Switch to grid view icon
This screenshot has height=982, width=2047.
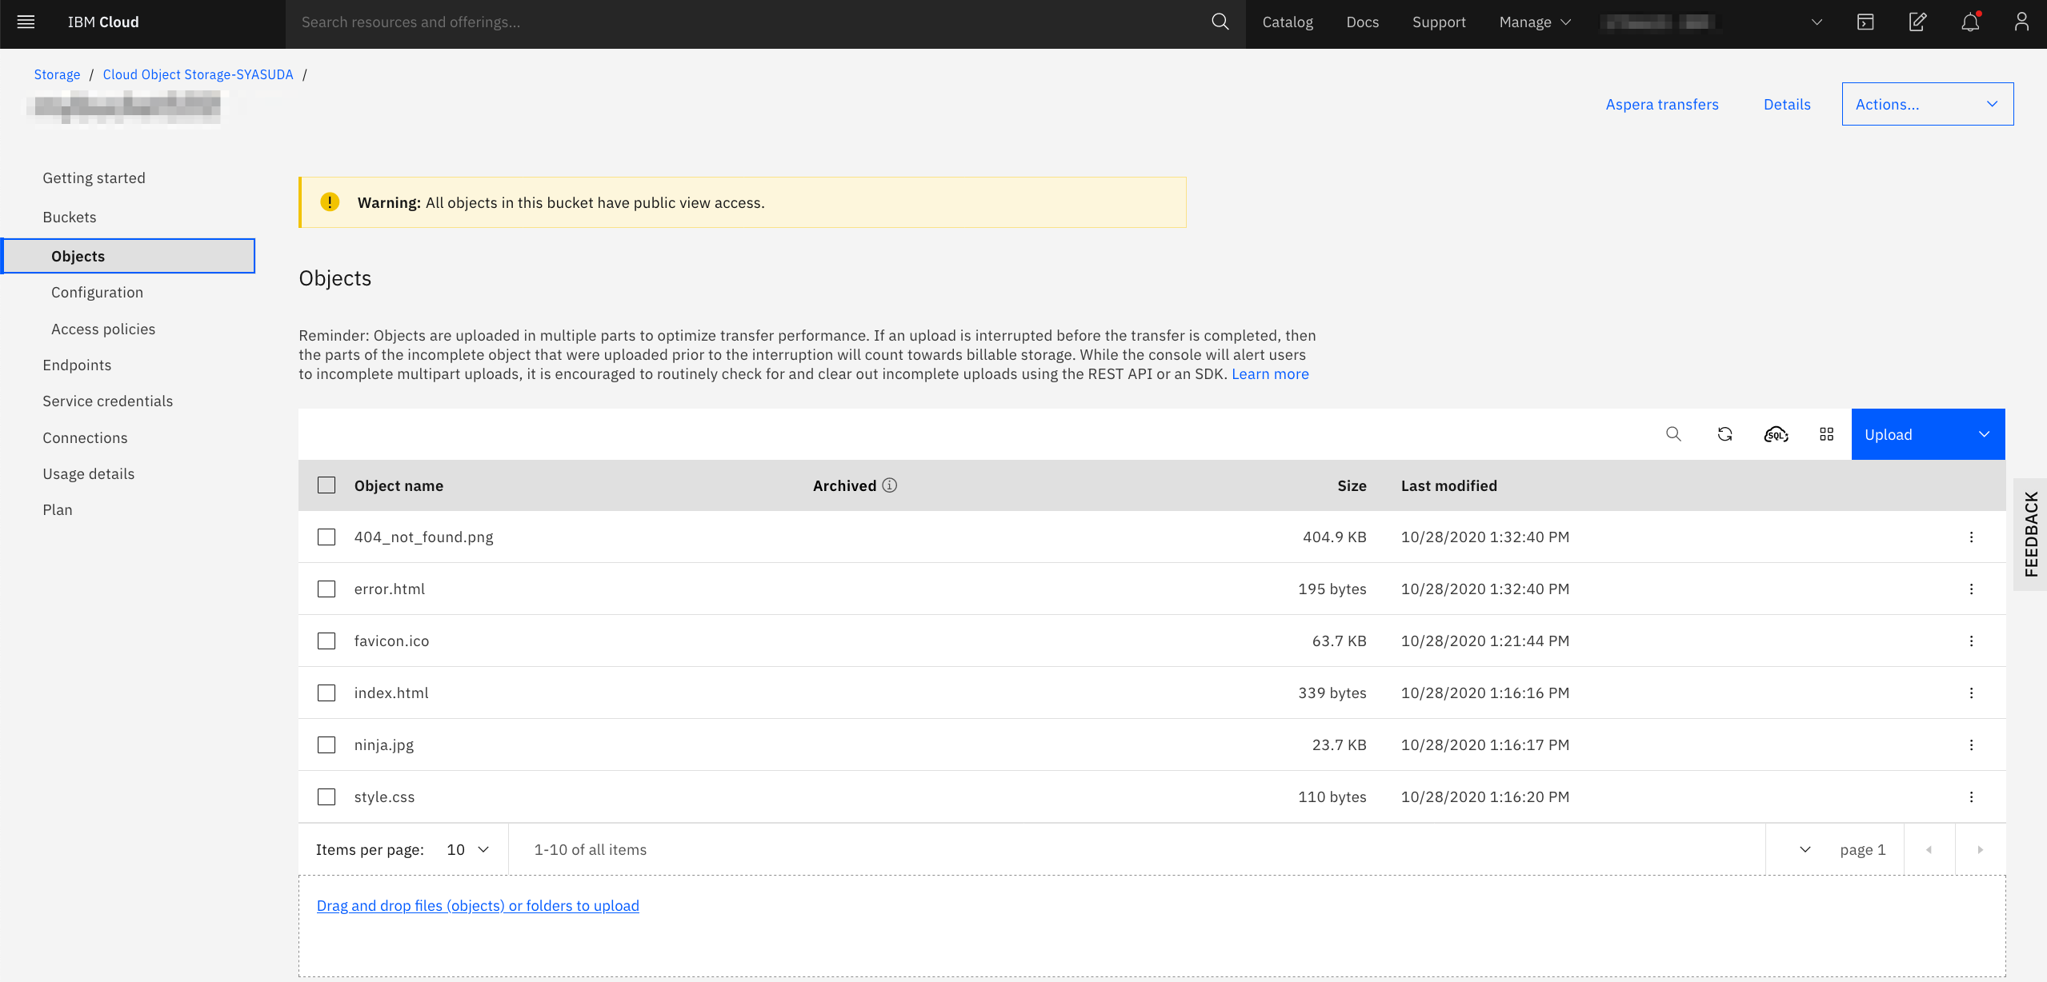1826,434
